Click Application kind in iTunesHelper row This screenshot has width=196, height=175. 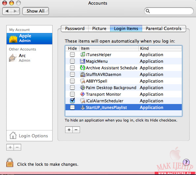tap(151, 55)
